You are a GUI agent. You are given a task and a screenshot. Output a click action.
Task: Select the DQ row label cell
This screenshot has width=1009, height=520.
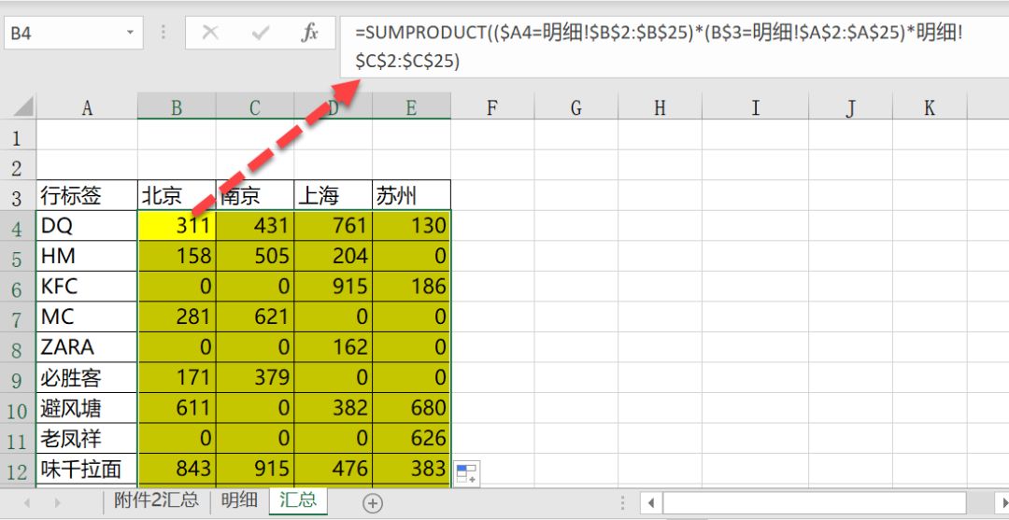tap(87, 226)
